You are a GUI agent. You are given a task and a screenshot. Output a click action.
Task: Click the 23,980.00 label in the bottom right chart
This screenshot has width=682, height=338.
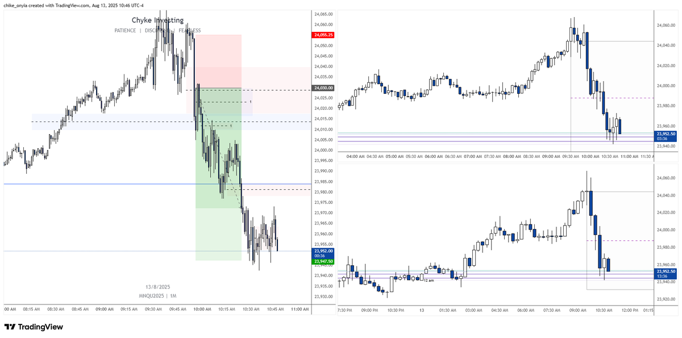pyautogui.click(x=666, y=247)
